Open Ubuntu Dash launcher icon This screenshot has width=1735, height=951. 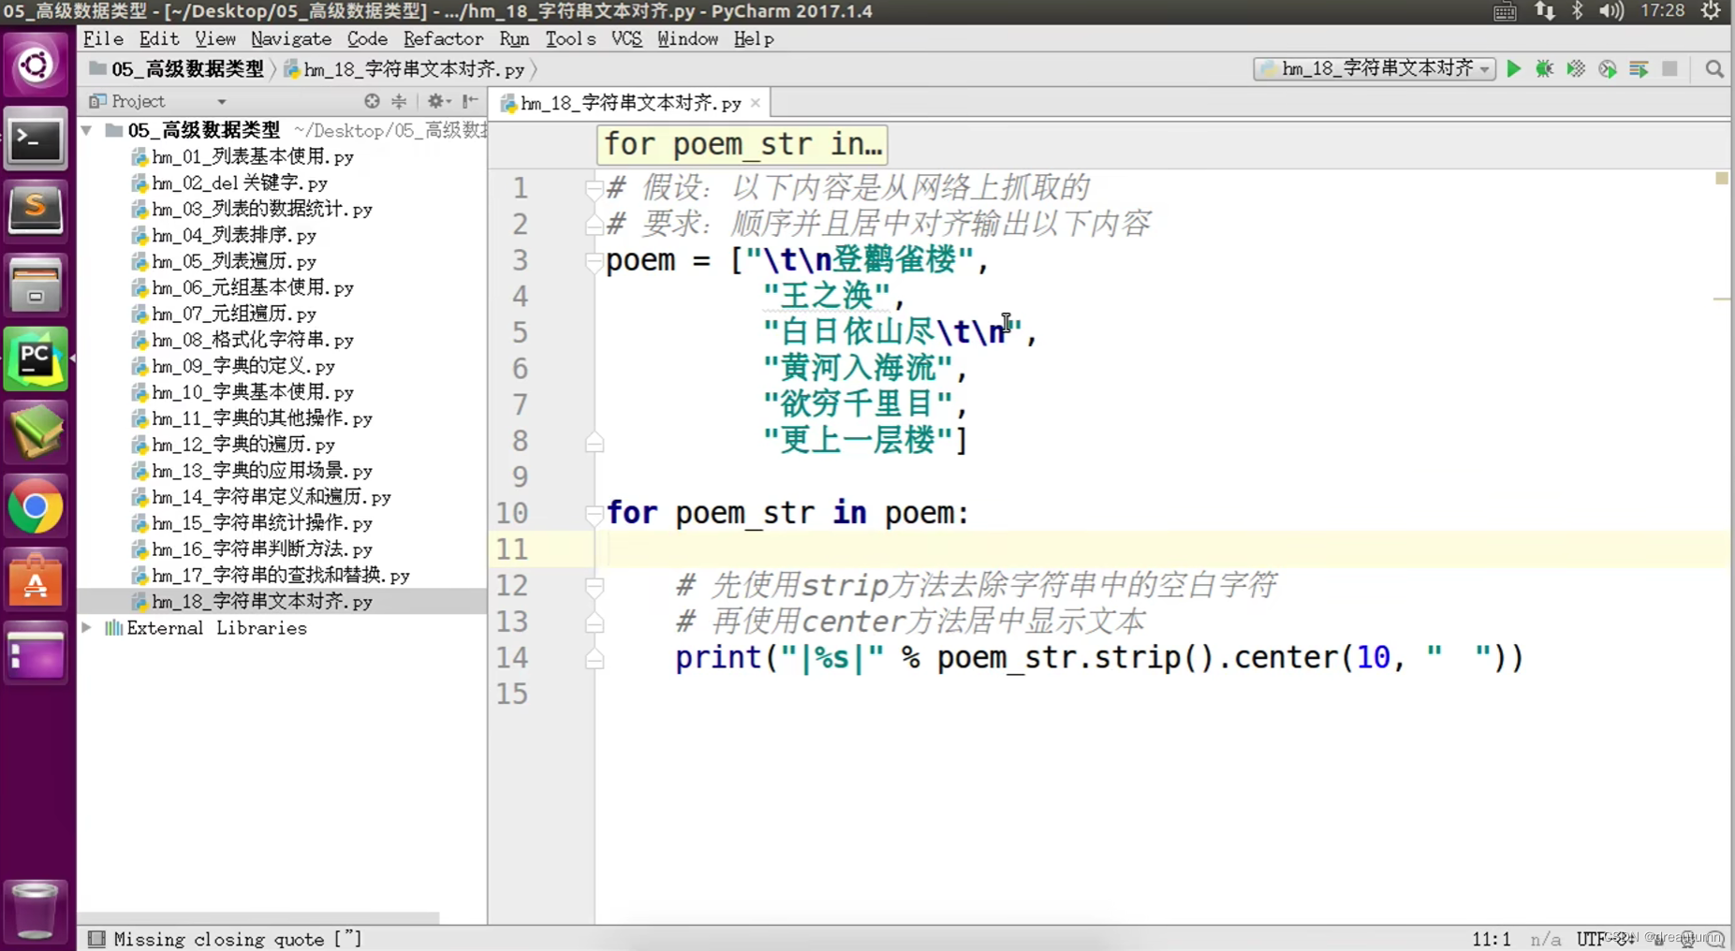36,66
